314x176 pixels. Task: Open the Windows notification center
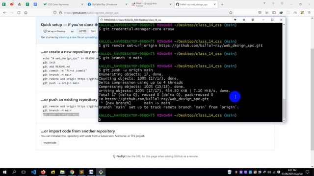pos(308,172)
